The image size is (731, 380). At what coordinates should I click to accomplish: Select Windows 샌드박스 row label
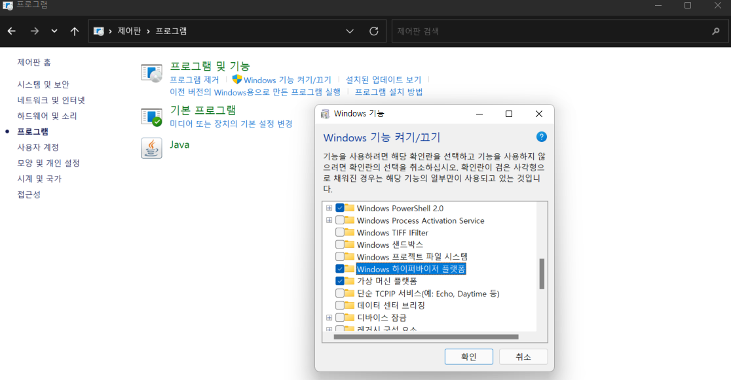tap(390, 245)
